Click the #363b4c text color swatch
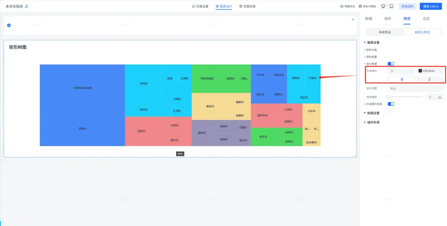 [420, 71]
